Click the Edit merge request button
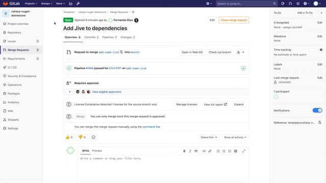This screenshot has height=183, width=326. (x=212, y=20)
